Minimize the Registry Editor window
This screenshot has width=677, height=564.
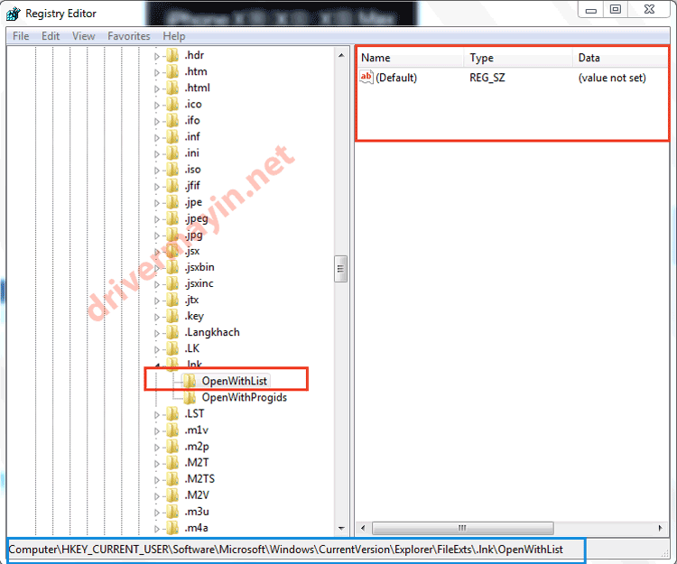pos(591,10)
